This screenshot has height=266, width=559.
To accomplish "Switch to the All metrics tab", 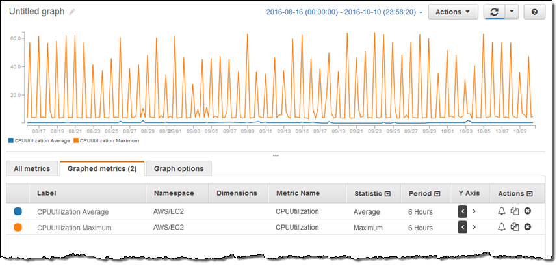I will [32, 169].
